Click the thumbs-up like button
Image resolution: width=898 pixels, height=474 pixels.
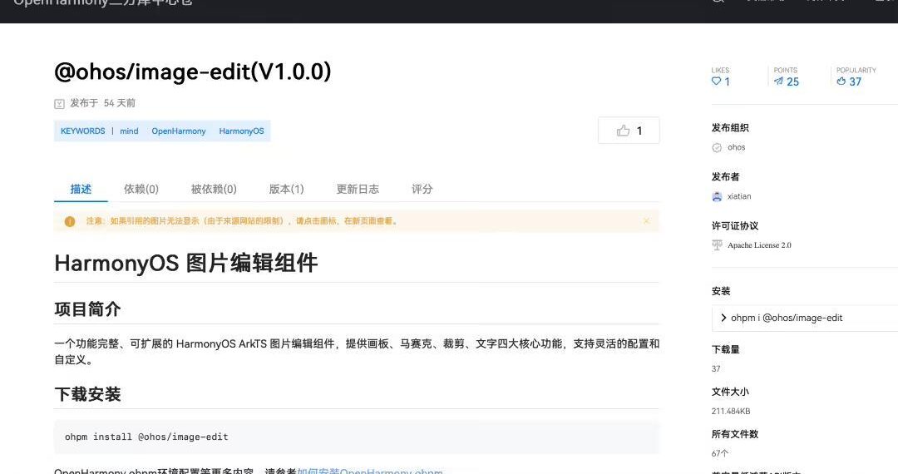pos(629,131)
